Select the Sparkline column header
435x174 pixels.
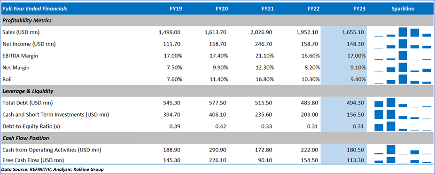403,8
